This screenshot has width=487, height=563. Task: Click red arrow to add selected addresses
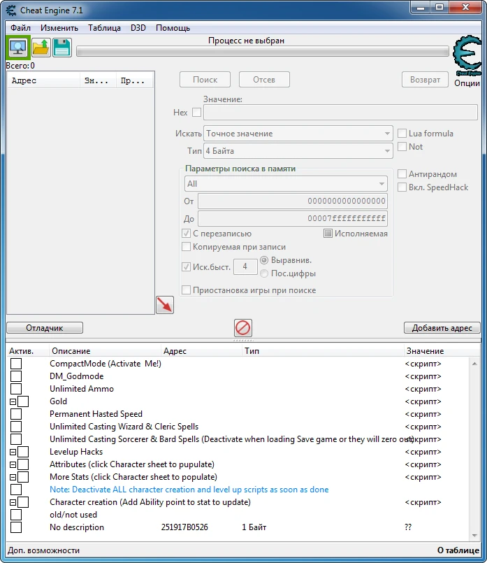(165, 305)
